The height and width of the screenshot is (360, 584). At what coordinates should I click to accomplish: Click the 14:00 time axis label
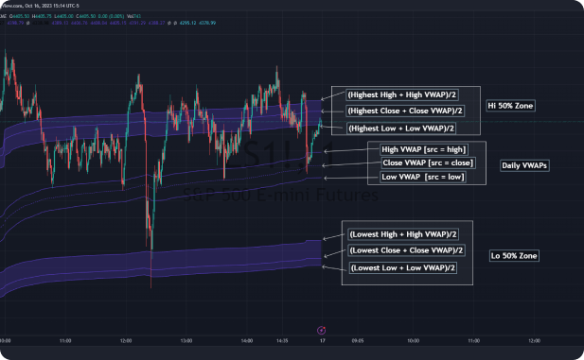pos(247,341)
